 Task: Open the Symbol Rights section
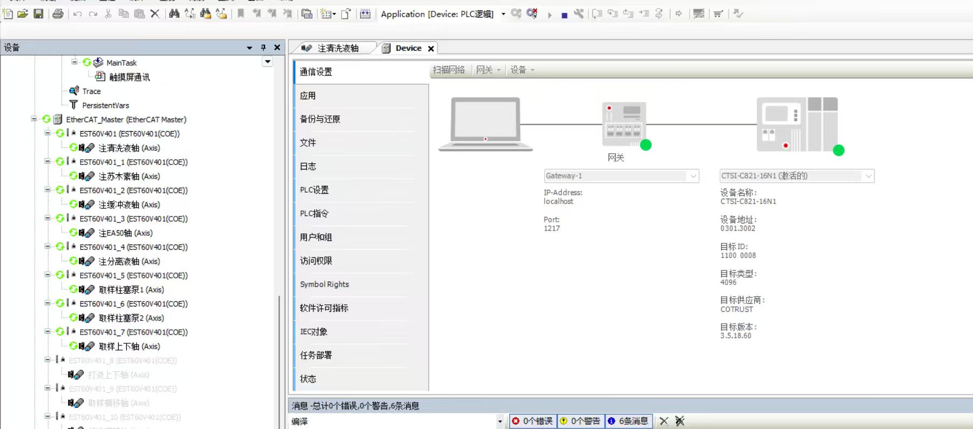(x=361, y=284)
